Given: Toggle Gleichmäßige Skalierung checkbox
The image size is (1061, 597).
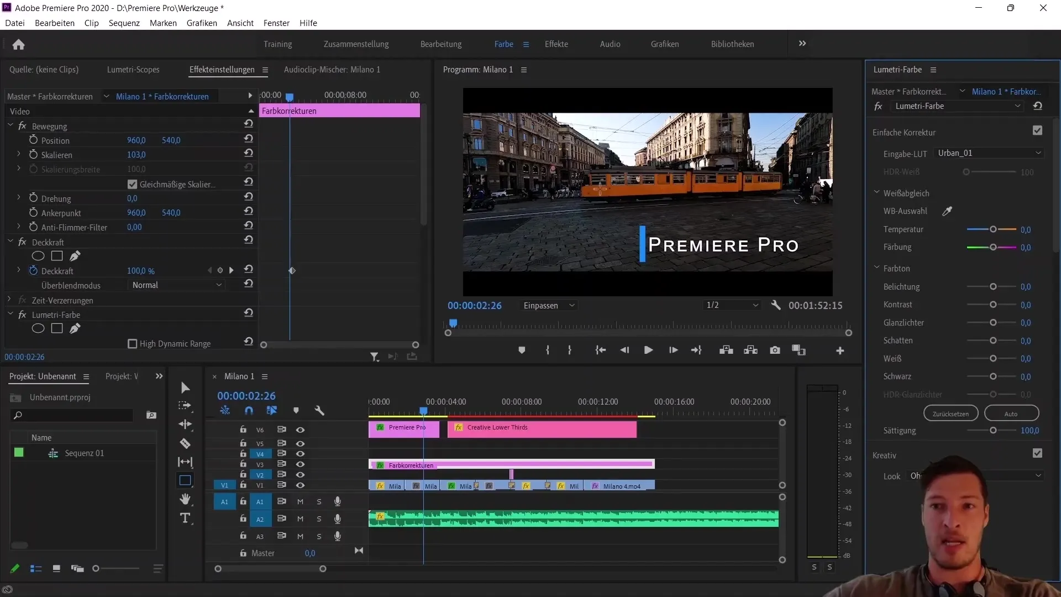Looking at the screenshot, I should (x=132, y=184).
